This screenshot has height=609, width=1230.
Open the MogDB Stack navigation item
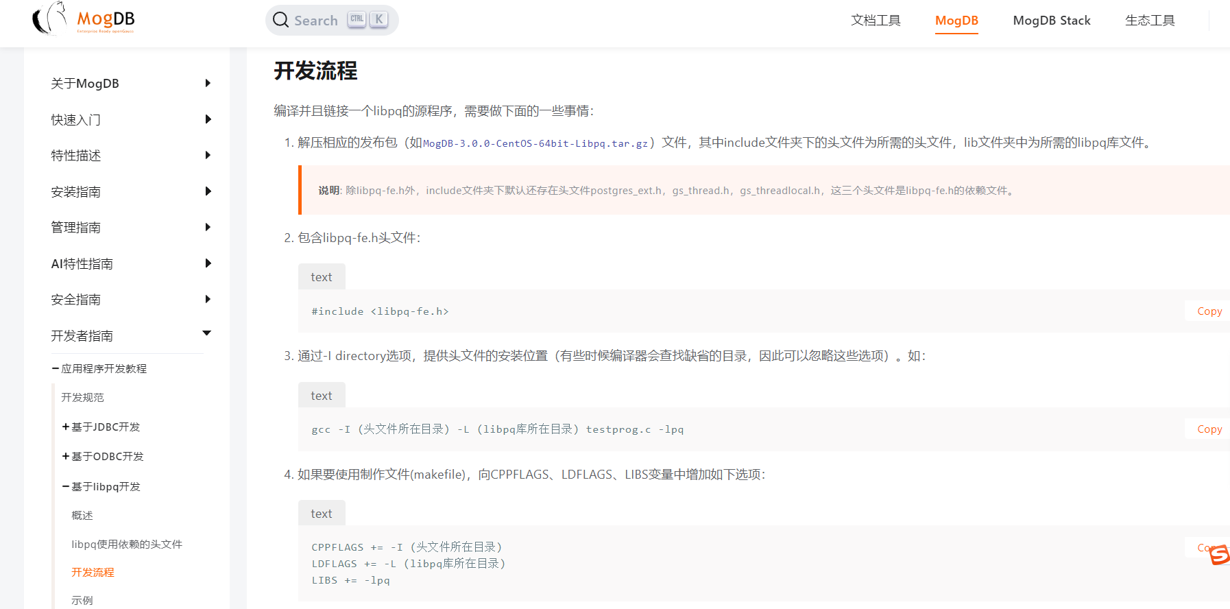1052,21
